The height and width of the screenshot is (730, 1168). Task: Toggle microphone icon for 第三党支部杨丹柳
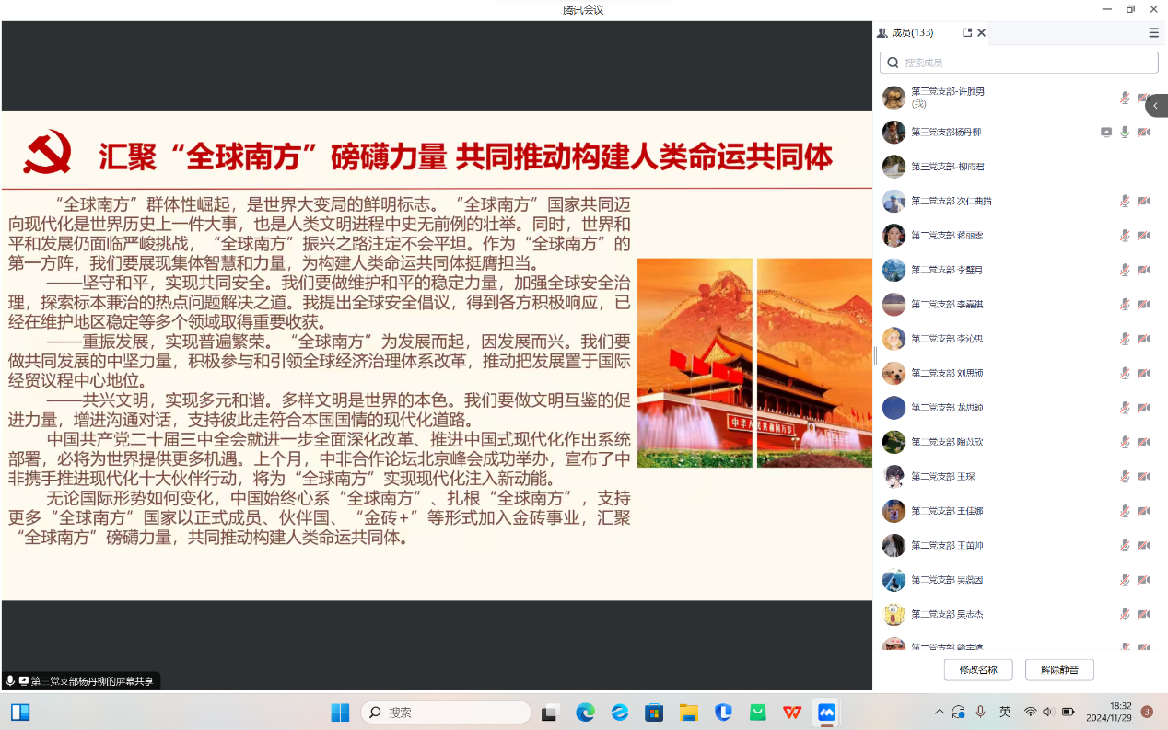(x=1125, y=133)
